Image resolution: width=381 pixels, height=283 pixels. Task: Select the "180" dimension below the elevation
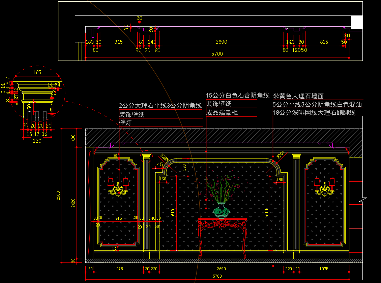click(x=89, y=269)
